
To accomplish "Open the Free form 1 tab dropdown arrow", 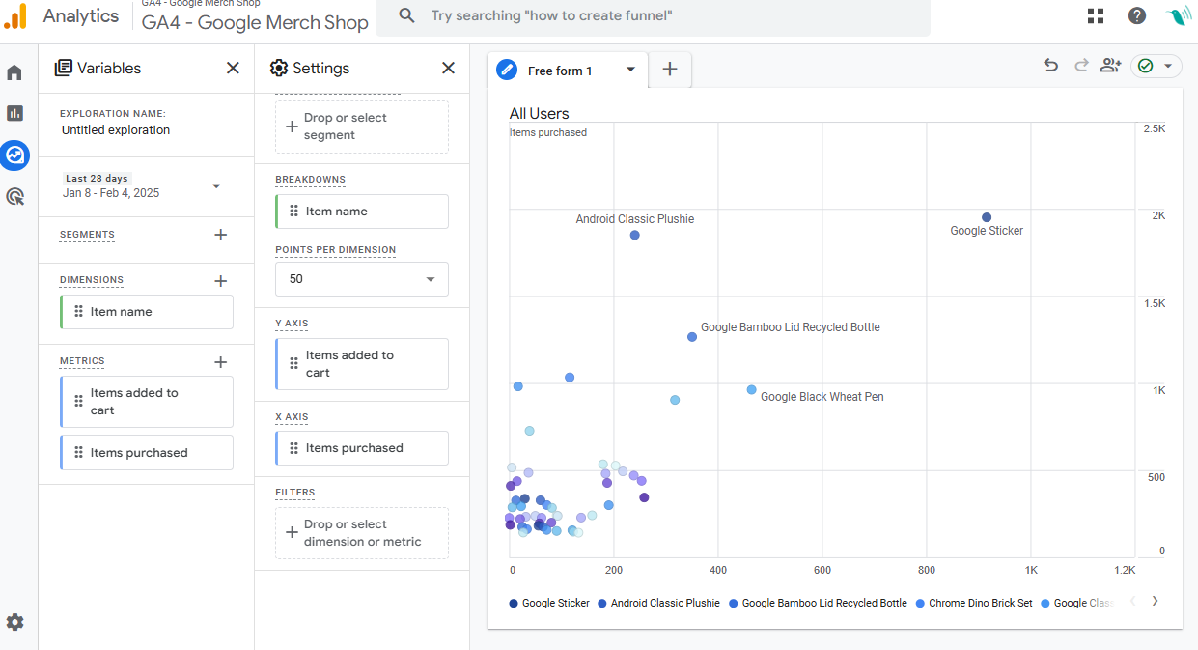I will (x=630, y=69).
